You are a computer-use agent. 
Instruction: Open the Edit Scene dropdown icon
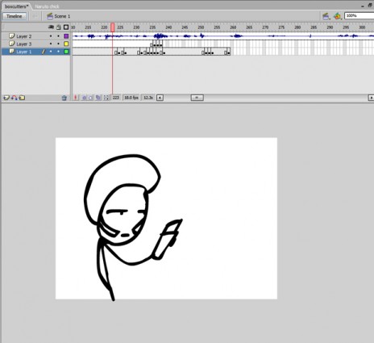[326, 16]
